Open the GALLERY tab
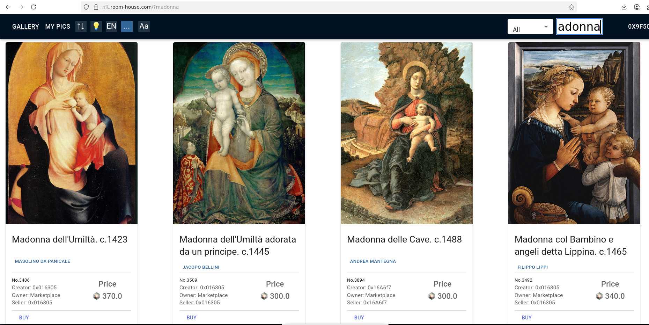649x325 pixels. pos(25,27)
